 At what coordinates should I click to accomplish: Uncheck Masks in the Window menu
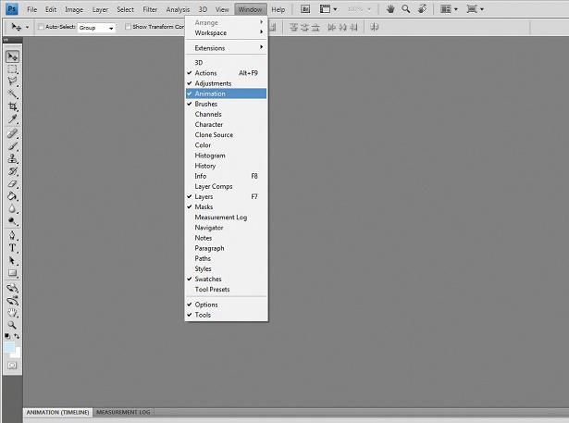pos(226,206)
